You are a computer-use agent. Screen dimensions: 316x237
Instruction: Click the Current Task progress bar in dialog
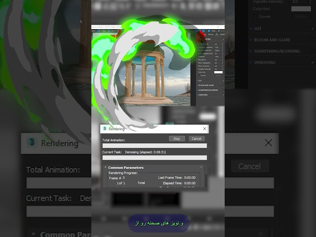(155, 158)
